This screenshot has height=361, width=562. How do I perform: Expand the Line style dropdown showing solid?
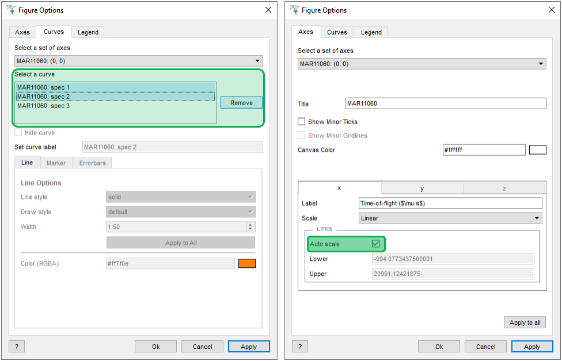coord(180,197)
